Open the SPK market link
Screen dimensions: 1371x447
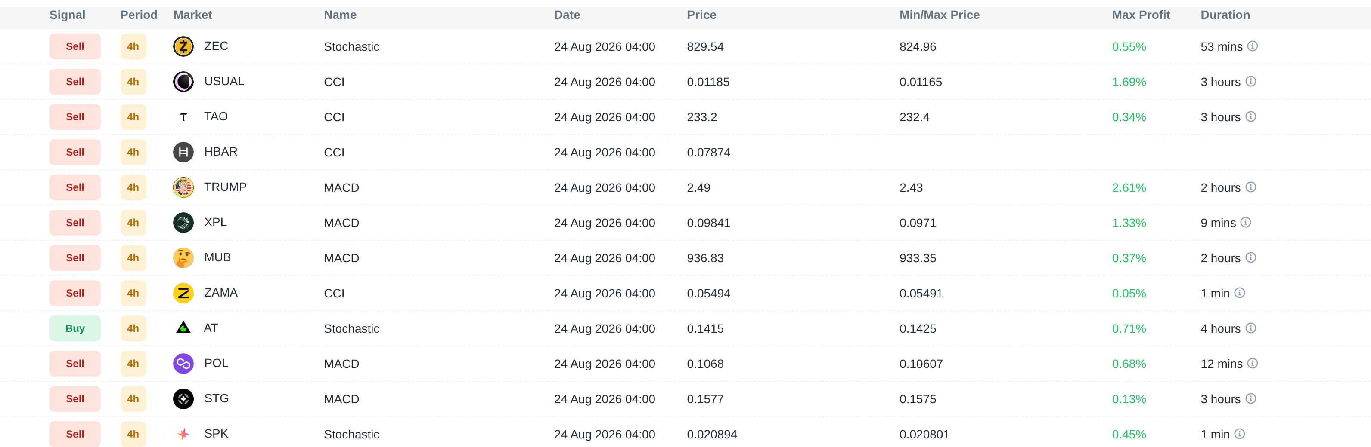[x=216, y=434]
